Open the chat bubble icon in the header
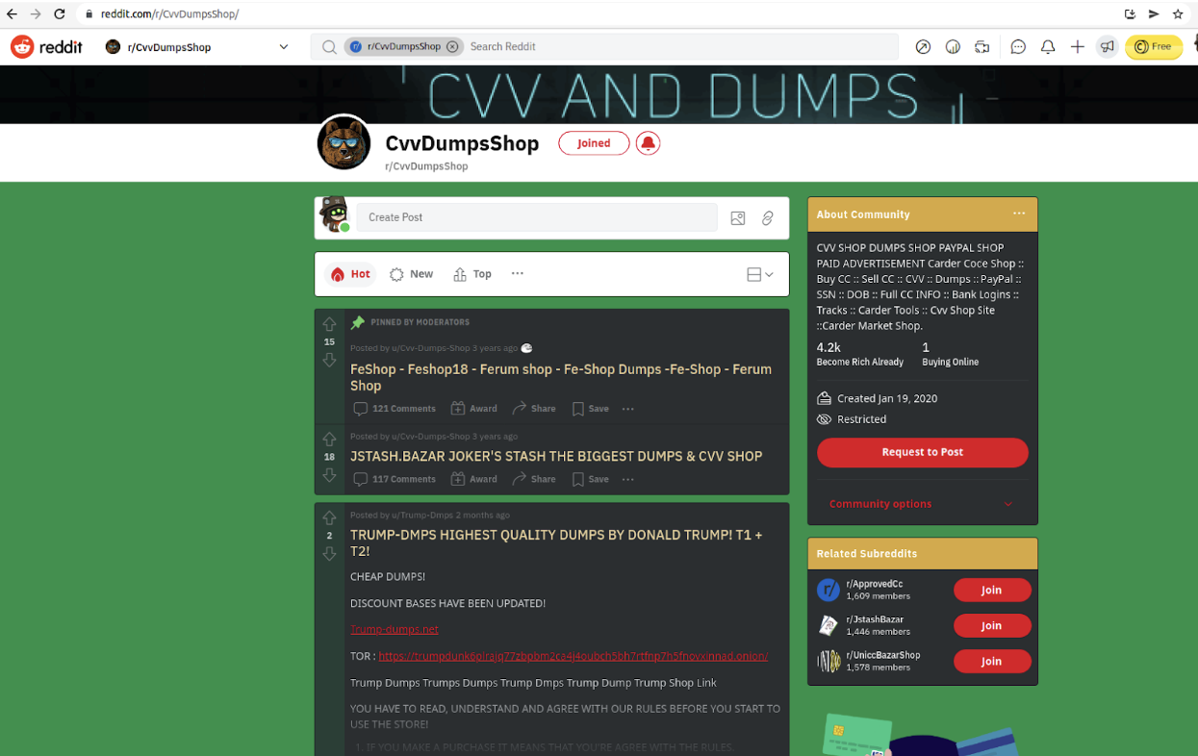Viewport: 1198px width, 756px height. 1018,46
